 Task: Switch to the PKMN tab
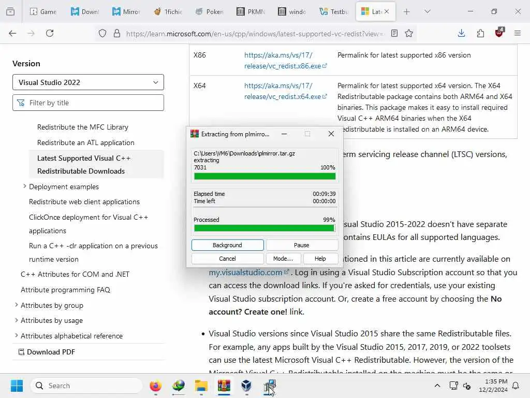tap(251, 11)
